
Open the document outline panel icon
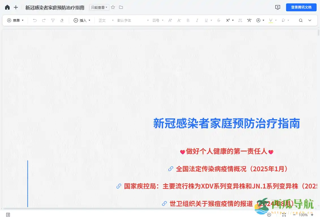8,215
